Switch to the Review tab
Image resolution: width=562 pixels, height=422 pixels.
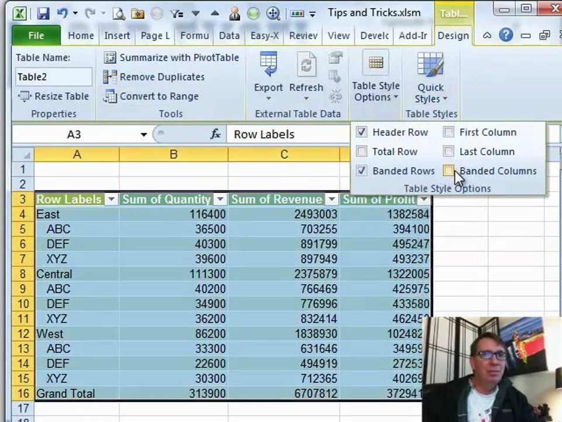click(303, 36)
